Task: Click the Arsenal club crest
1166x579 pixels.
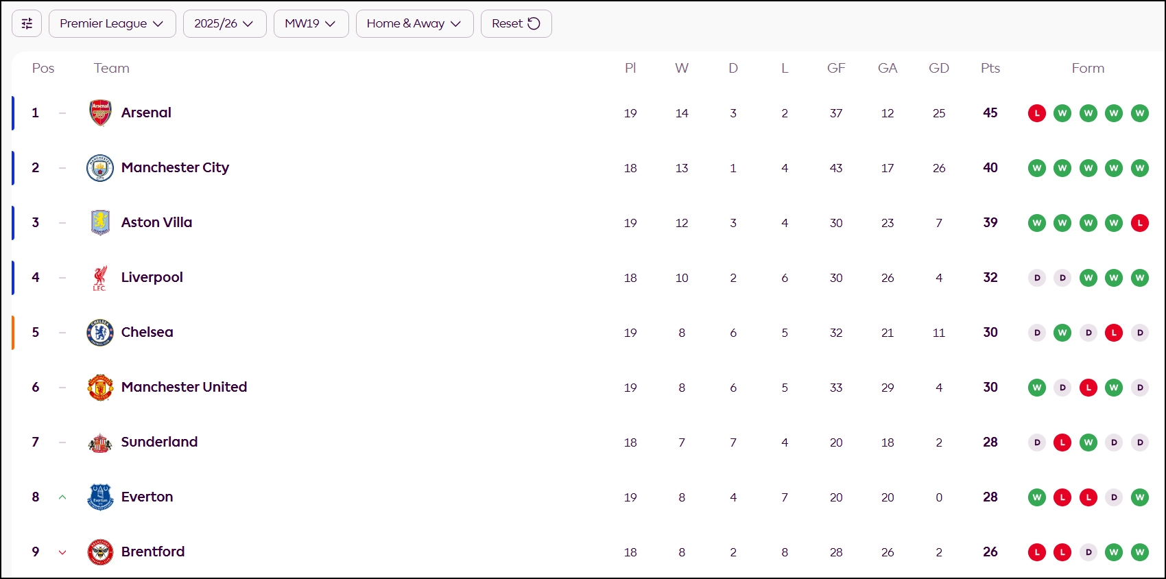Action: coord(100,113)
